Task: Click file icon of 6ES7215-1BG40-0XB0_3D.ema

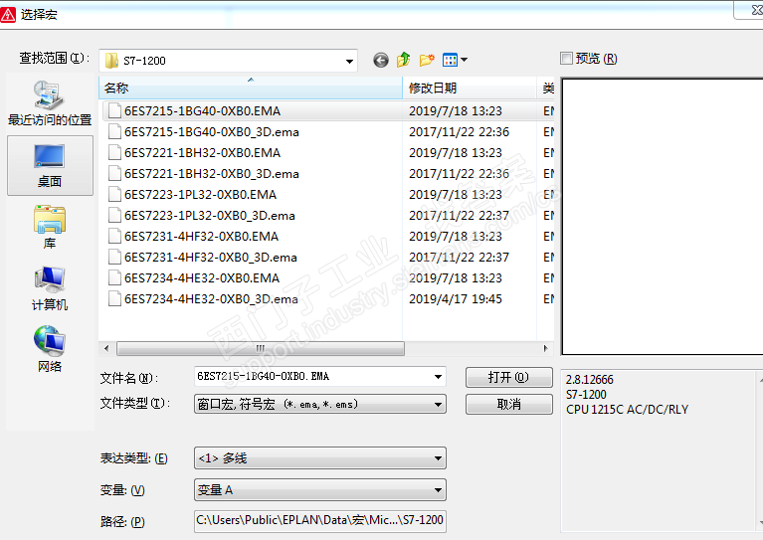Action: tap(114, 132)
